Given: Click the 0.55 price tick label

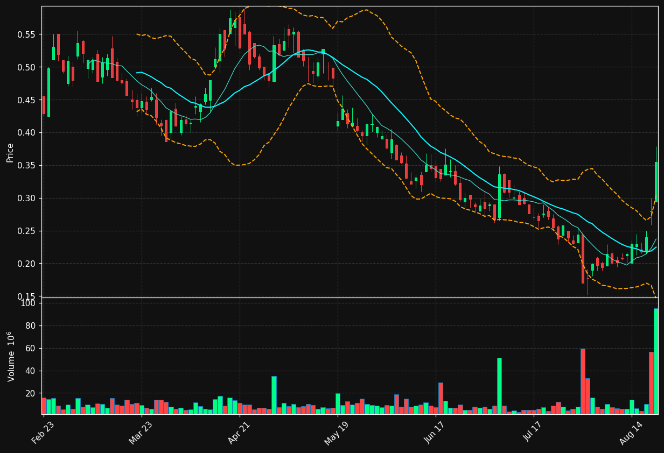Looking at the screenshot, I should 26,34.
